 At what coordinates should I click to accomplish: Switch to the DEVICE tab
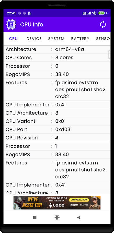click(34, 39)
